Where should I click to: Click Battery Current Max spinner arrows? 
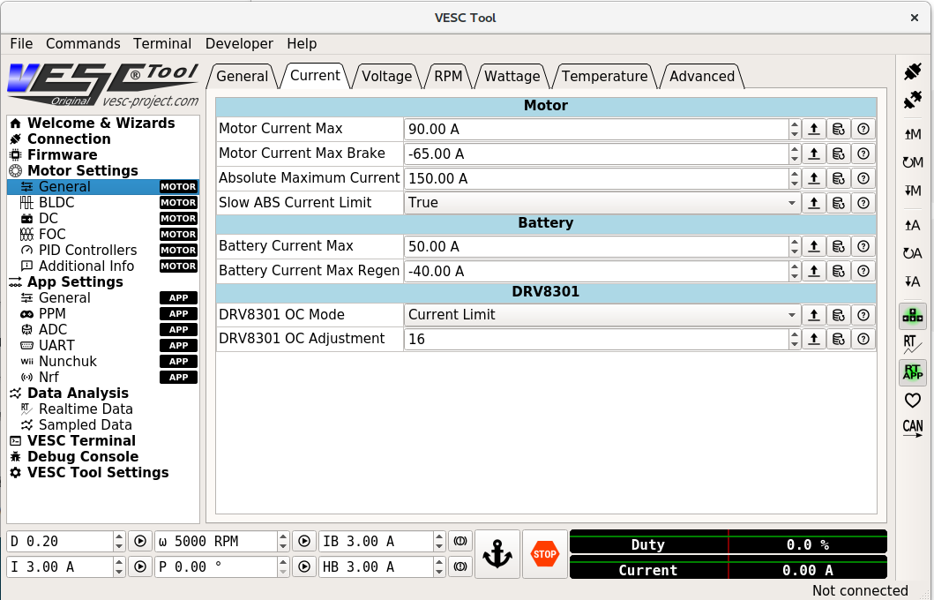coord(794,246)
